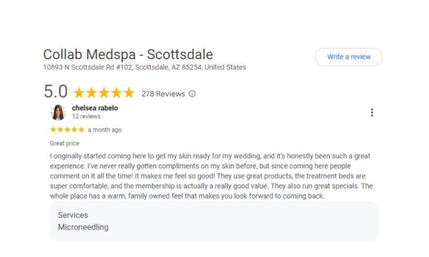Click the 'a month ago' timestamp
This screenshot has height=257, width=429.
(104, 130)
